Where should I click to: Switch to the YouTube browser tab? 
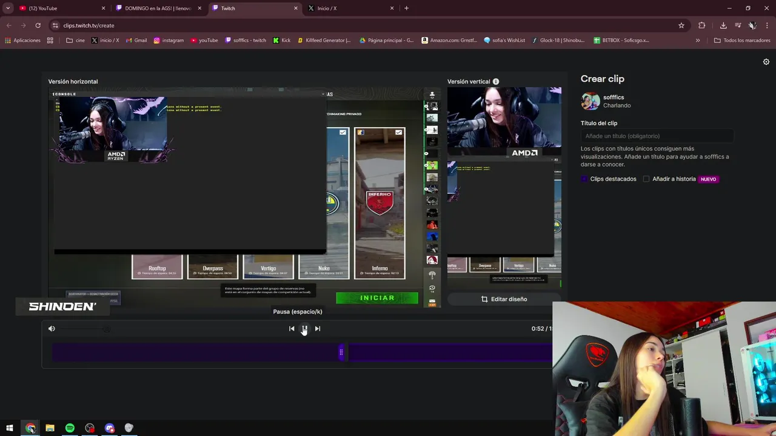click(x=61, y=8)
